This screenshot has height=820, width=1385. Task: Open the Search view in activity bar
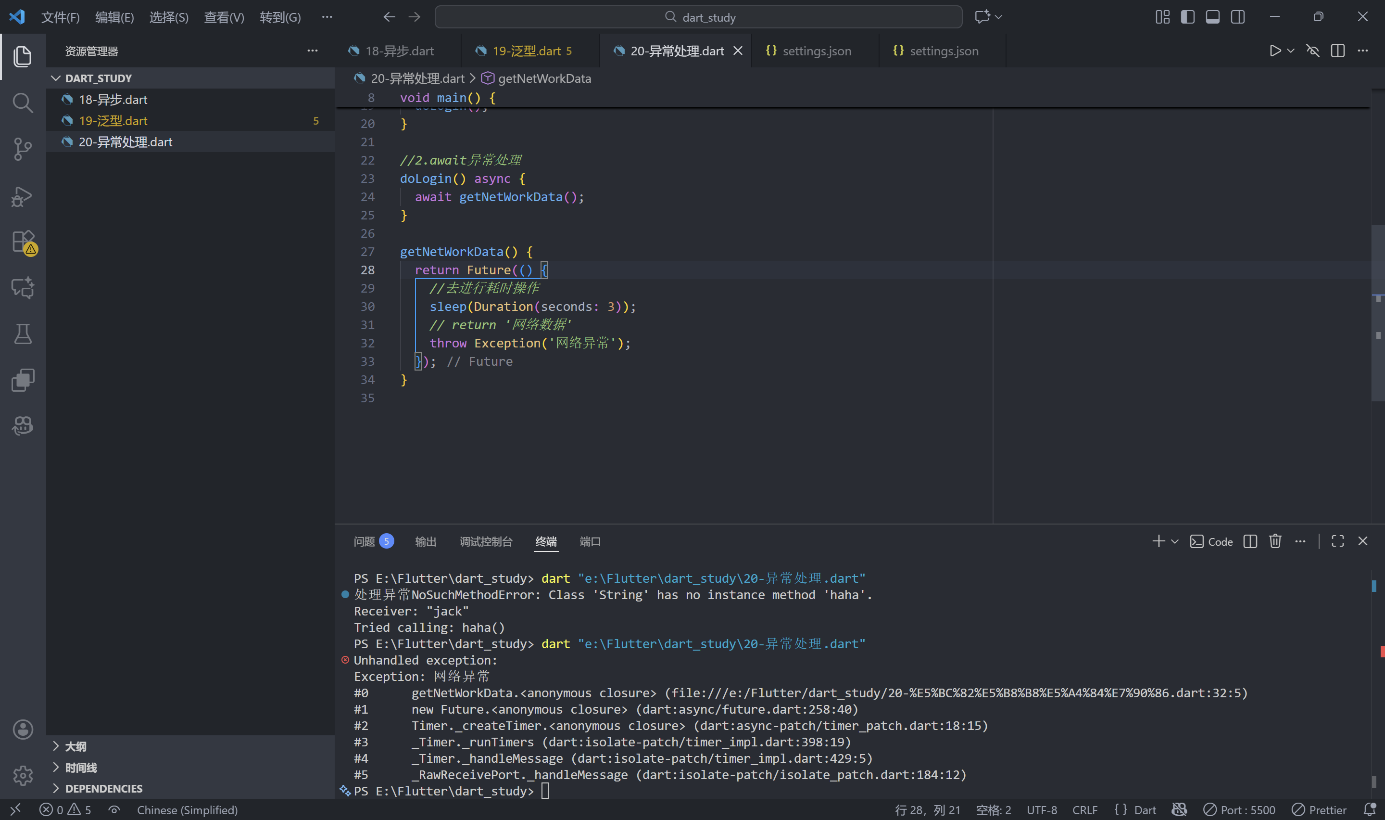point(22,103)
